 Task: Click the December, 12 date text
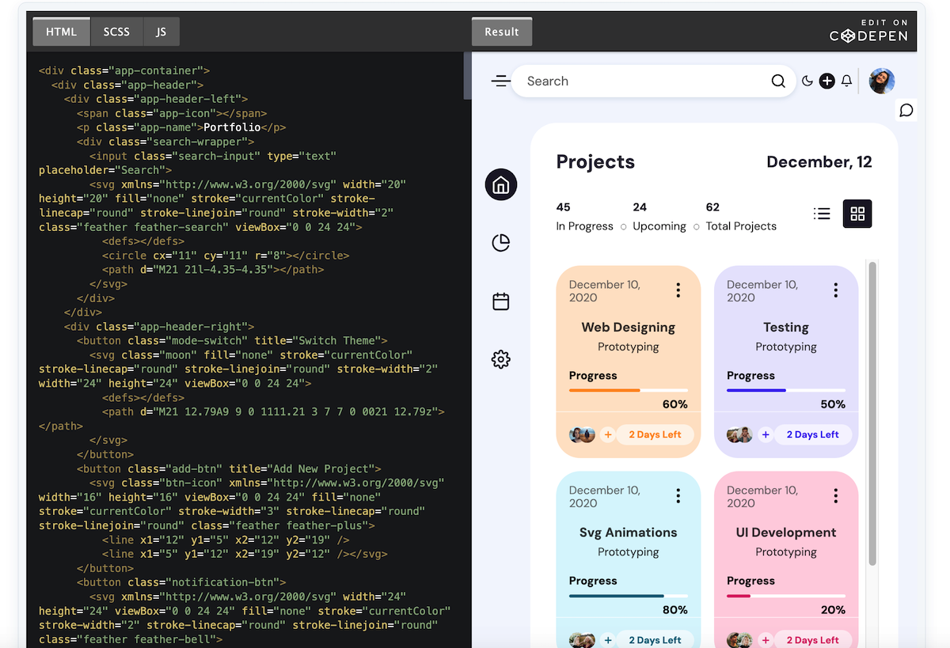pyautogui.click(x=819, y=161)
